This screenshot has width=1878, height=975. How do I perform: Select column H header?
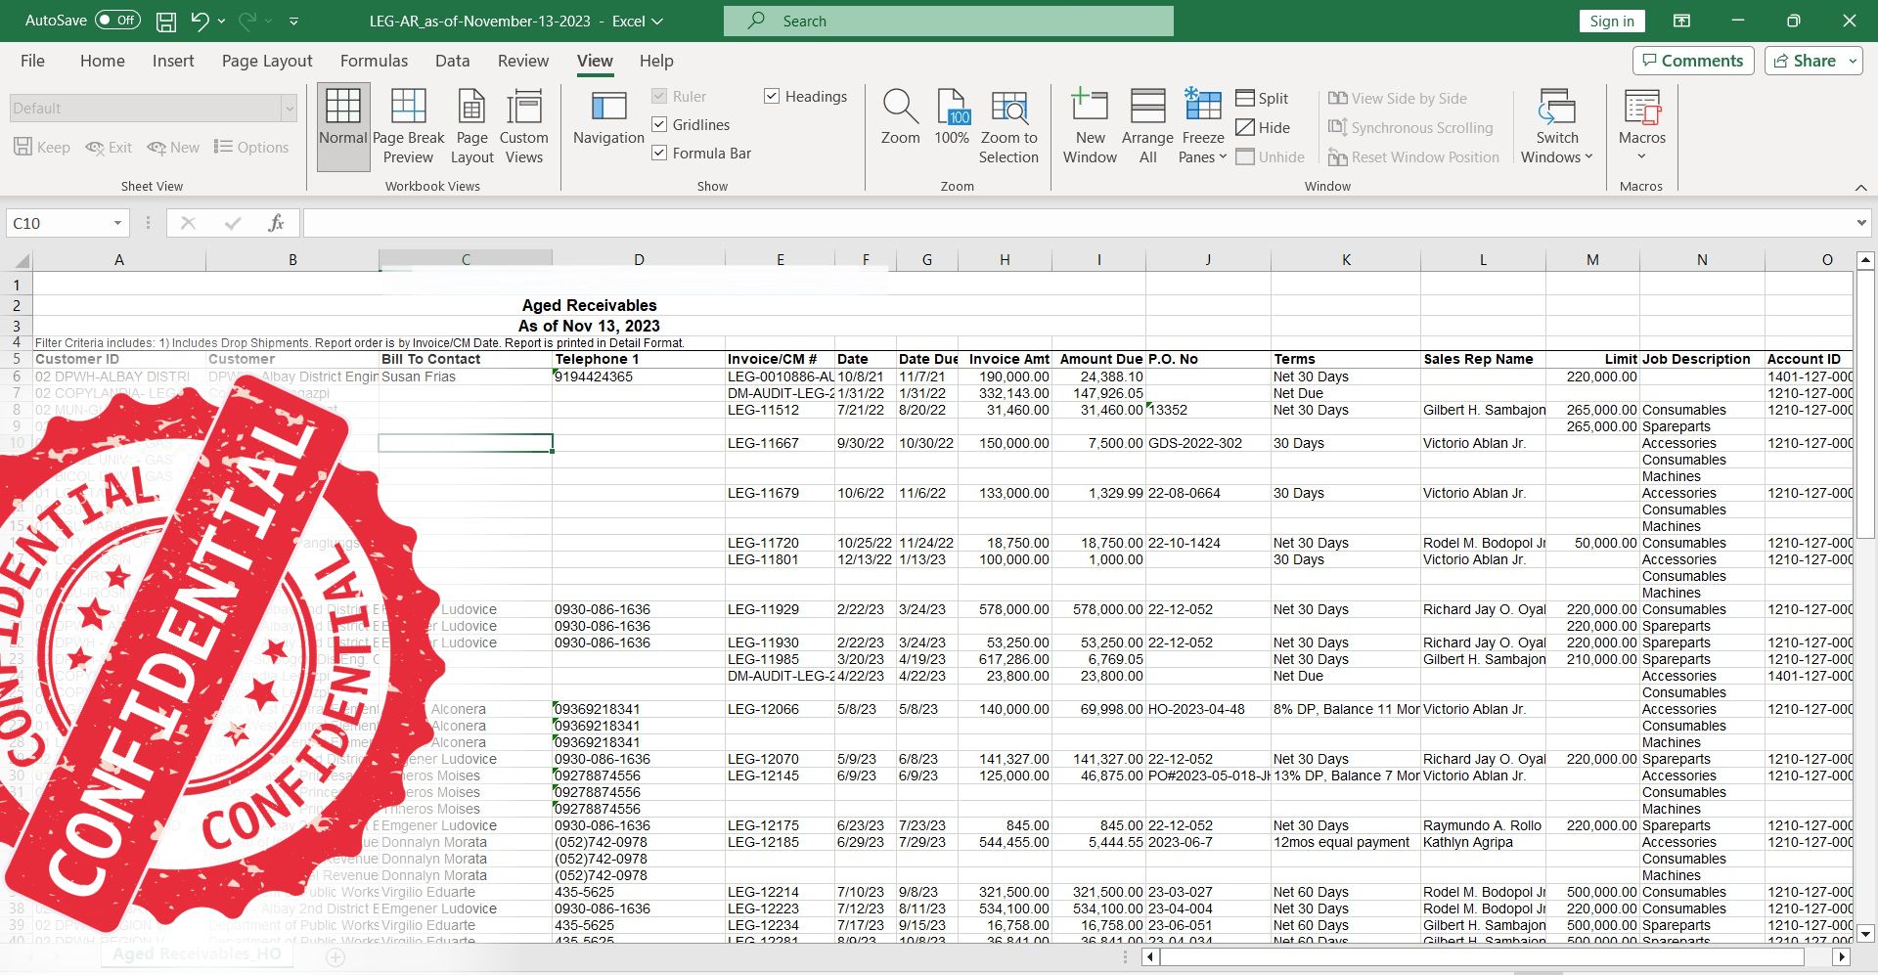coord(1005,260)
